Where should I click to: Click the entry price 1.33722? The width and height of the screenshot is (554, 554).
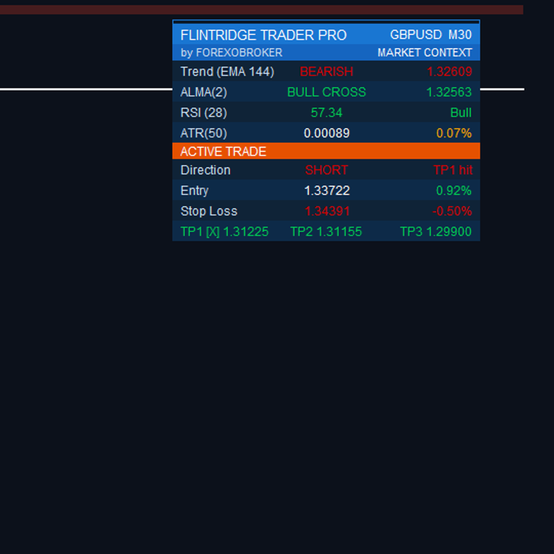pos(326,191)
